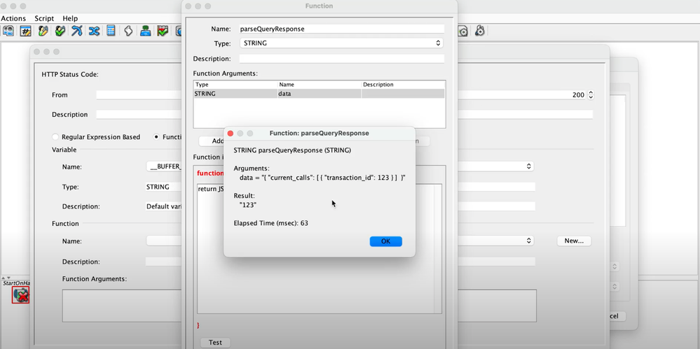Select the Function radio button

[156, 137]
